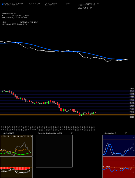Click the blue 12 Day SMA legend swatch

pos(3,4)
